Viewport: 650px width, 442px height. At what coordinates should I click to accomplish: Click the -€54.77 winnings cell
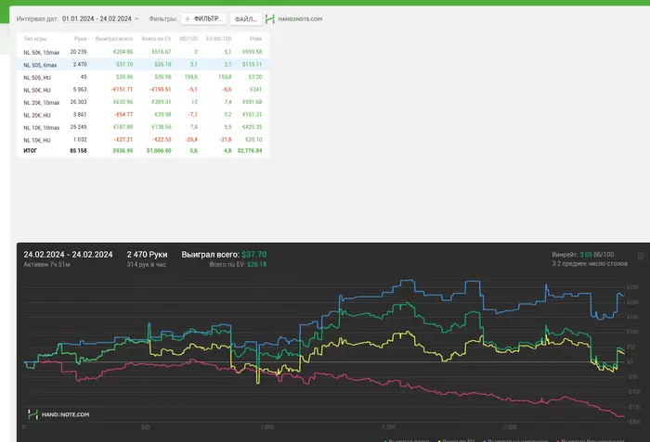click(123, 114)
